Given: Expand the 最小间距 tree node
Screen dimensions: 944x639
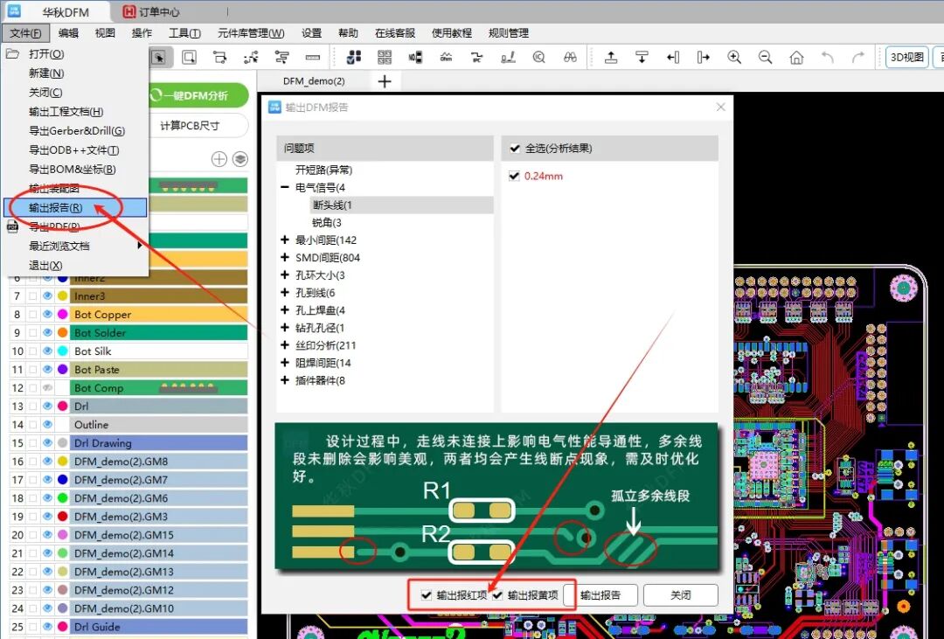Looking at the screenshot, I should coord(285,240).
